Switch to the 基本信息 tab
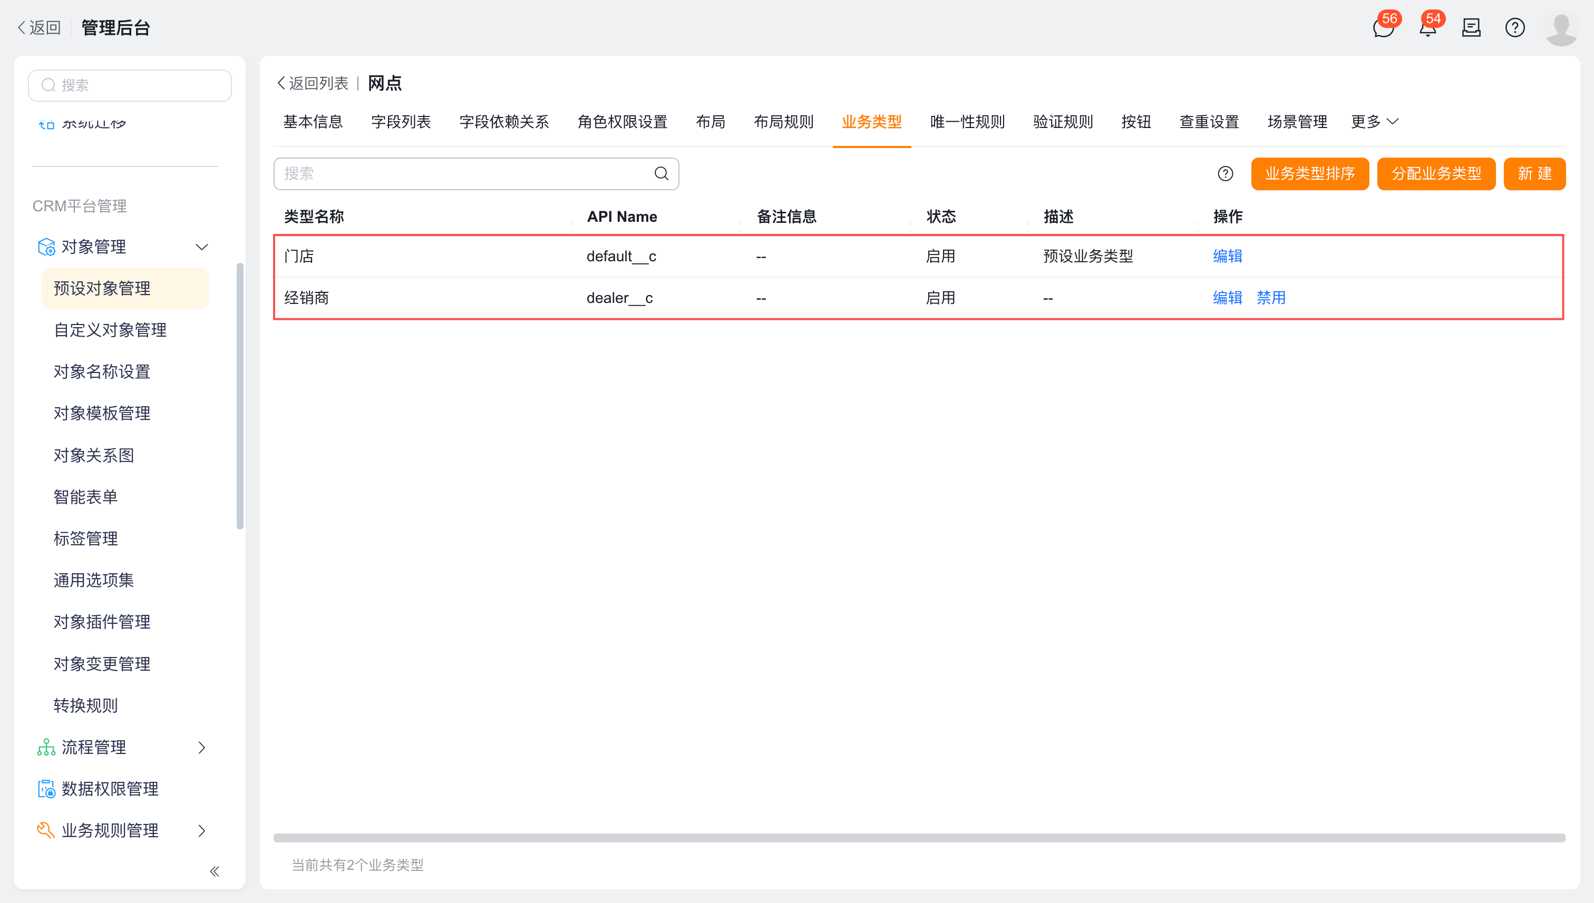This screenshot has width=1594, height=903. tap(313, 122)
